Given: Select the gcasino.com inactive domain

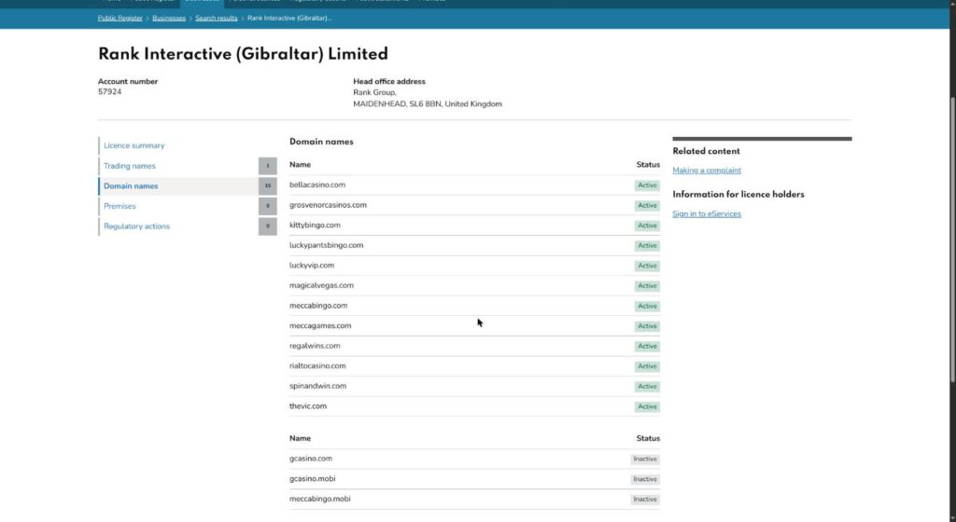Looking at the screenshot, I should point(311,459).
